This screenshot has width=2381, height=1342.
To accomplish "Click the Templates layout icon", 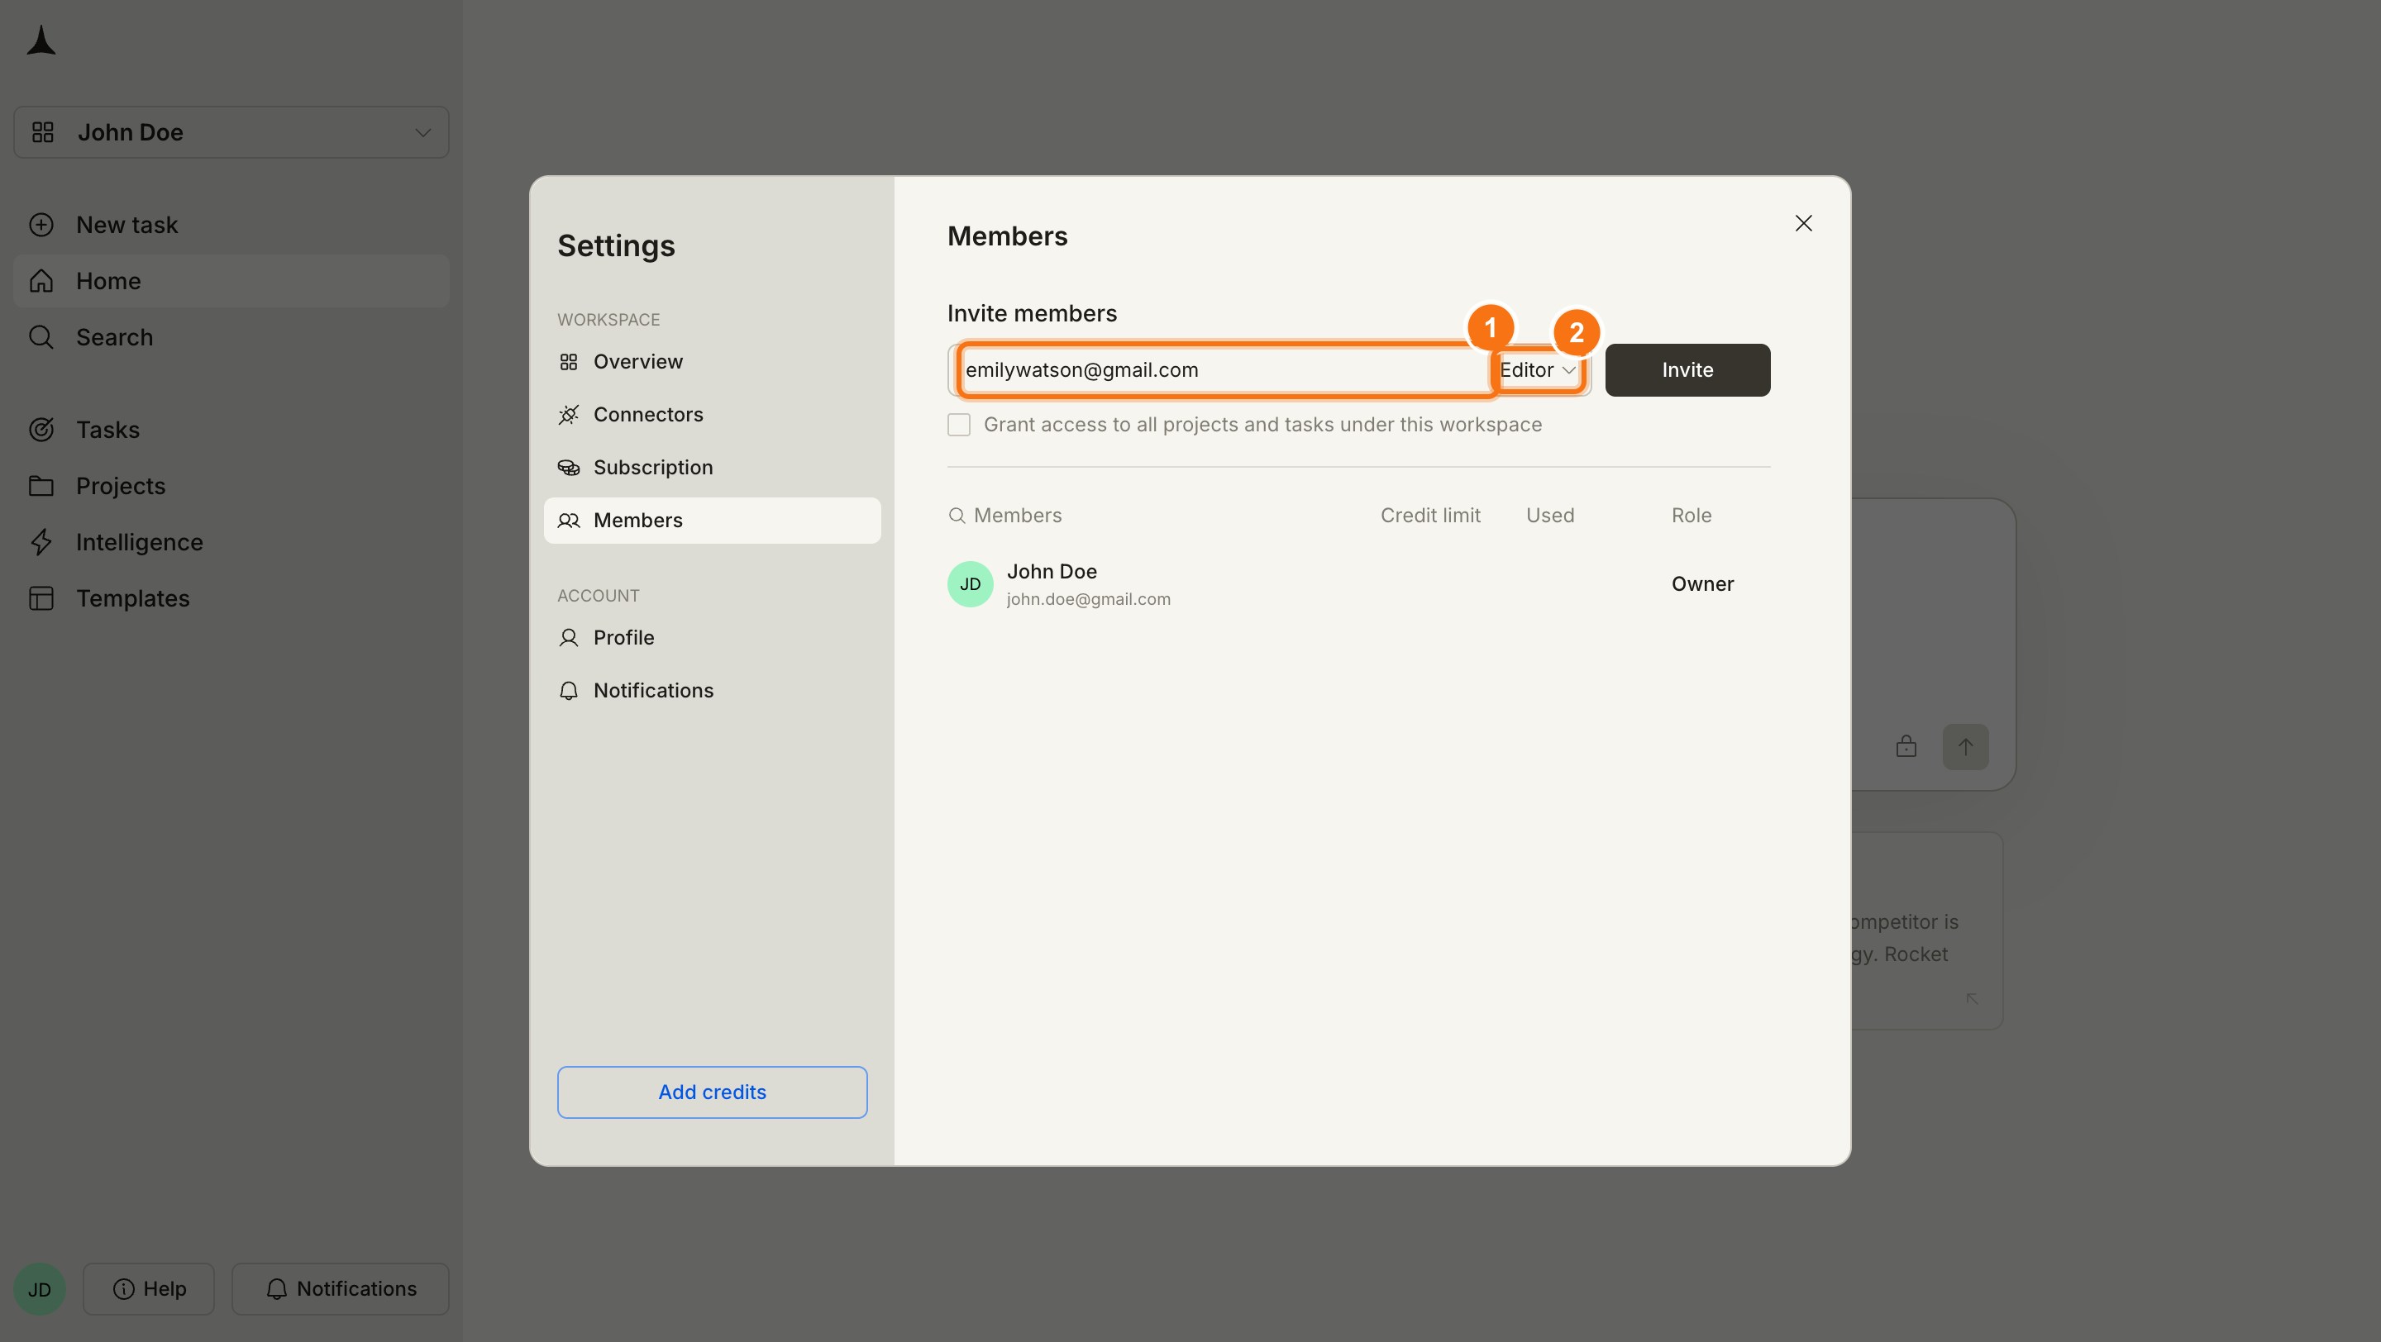I will (x=41, y=598).
